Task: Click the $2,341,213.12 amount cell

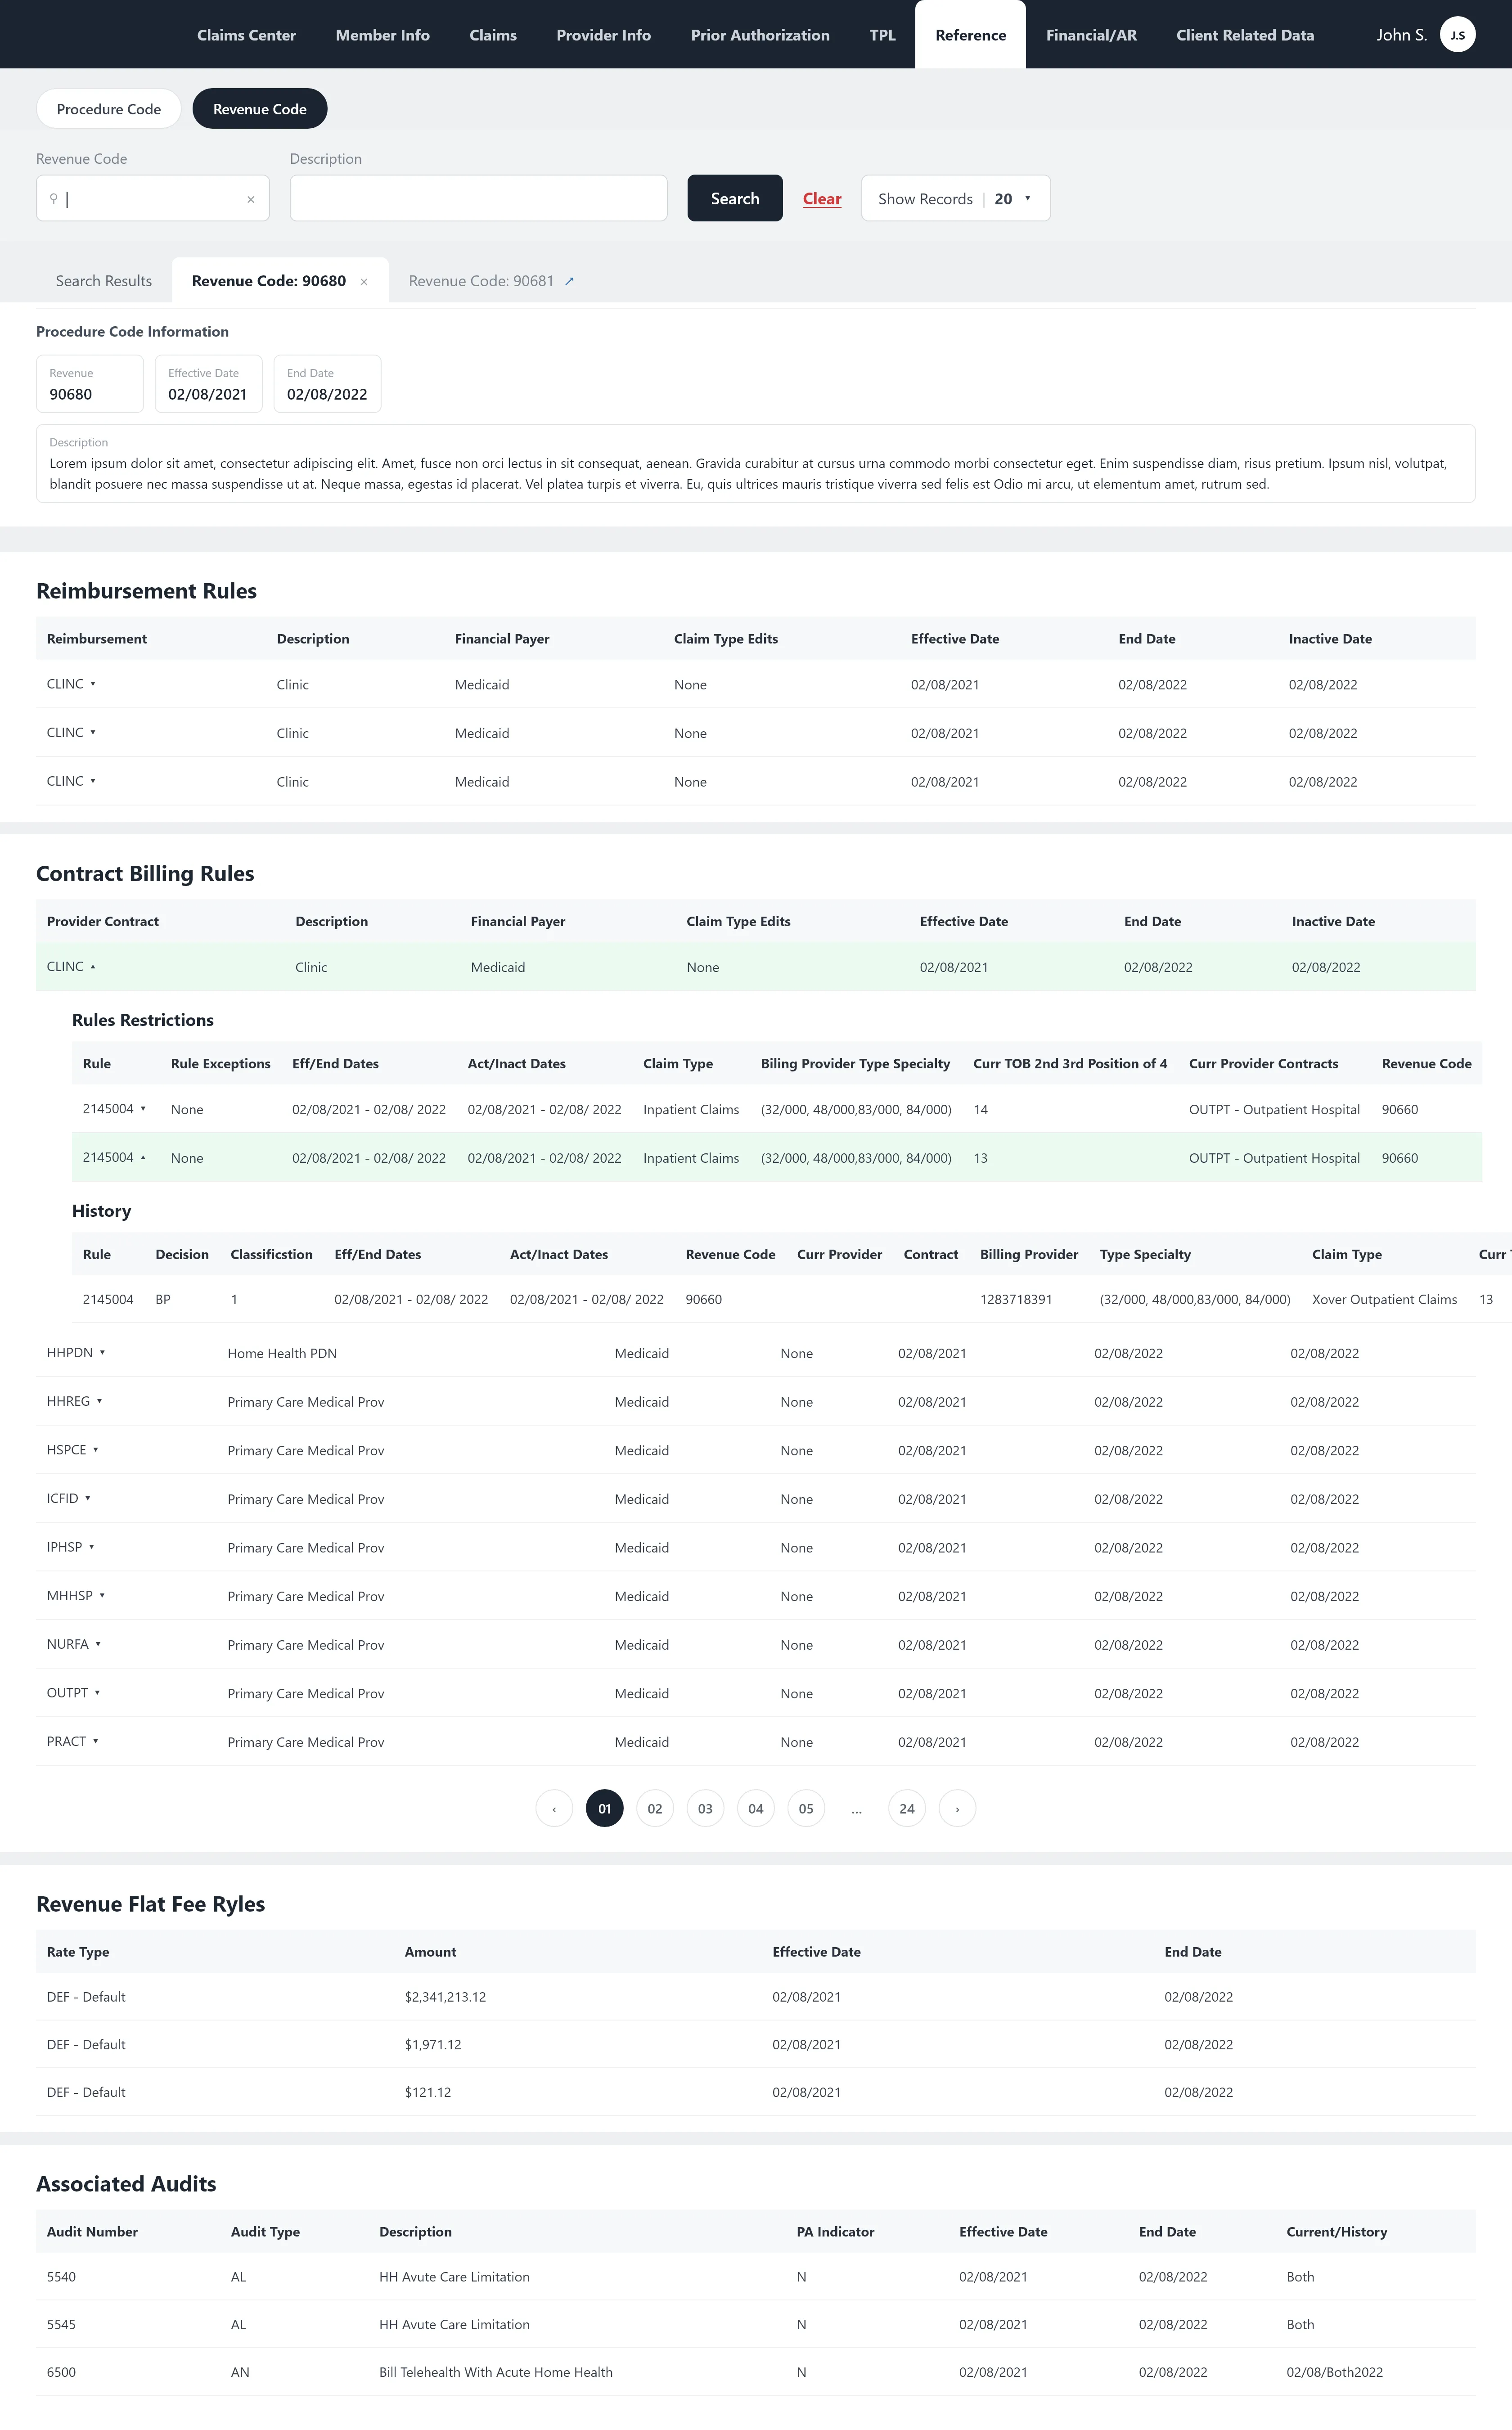Action: tap(445, 1997)
